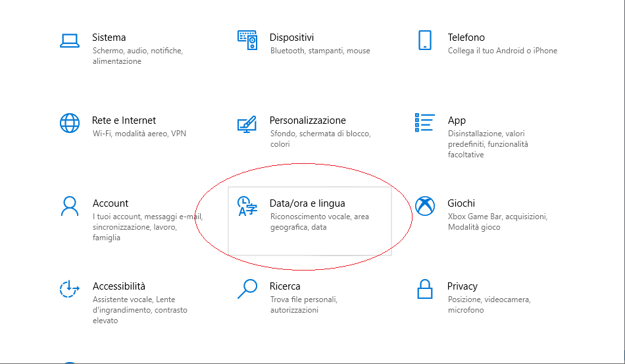
Task: Open Rete e Internet heading
Action: 124,120
